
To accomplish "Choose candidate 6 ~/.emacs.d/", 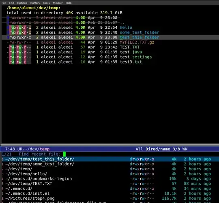I will click(19, 188).
